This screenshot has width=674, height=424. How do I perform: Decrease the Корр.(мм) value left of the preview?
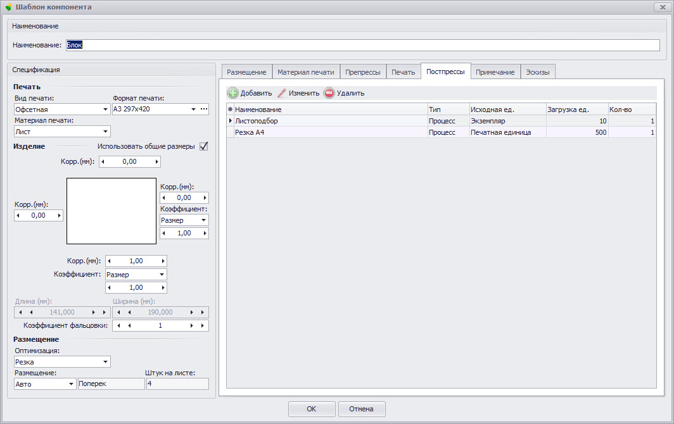18,216
